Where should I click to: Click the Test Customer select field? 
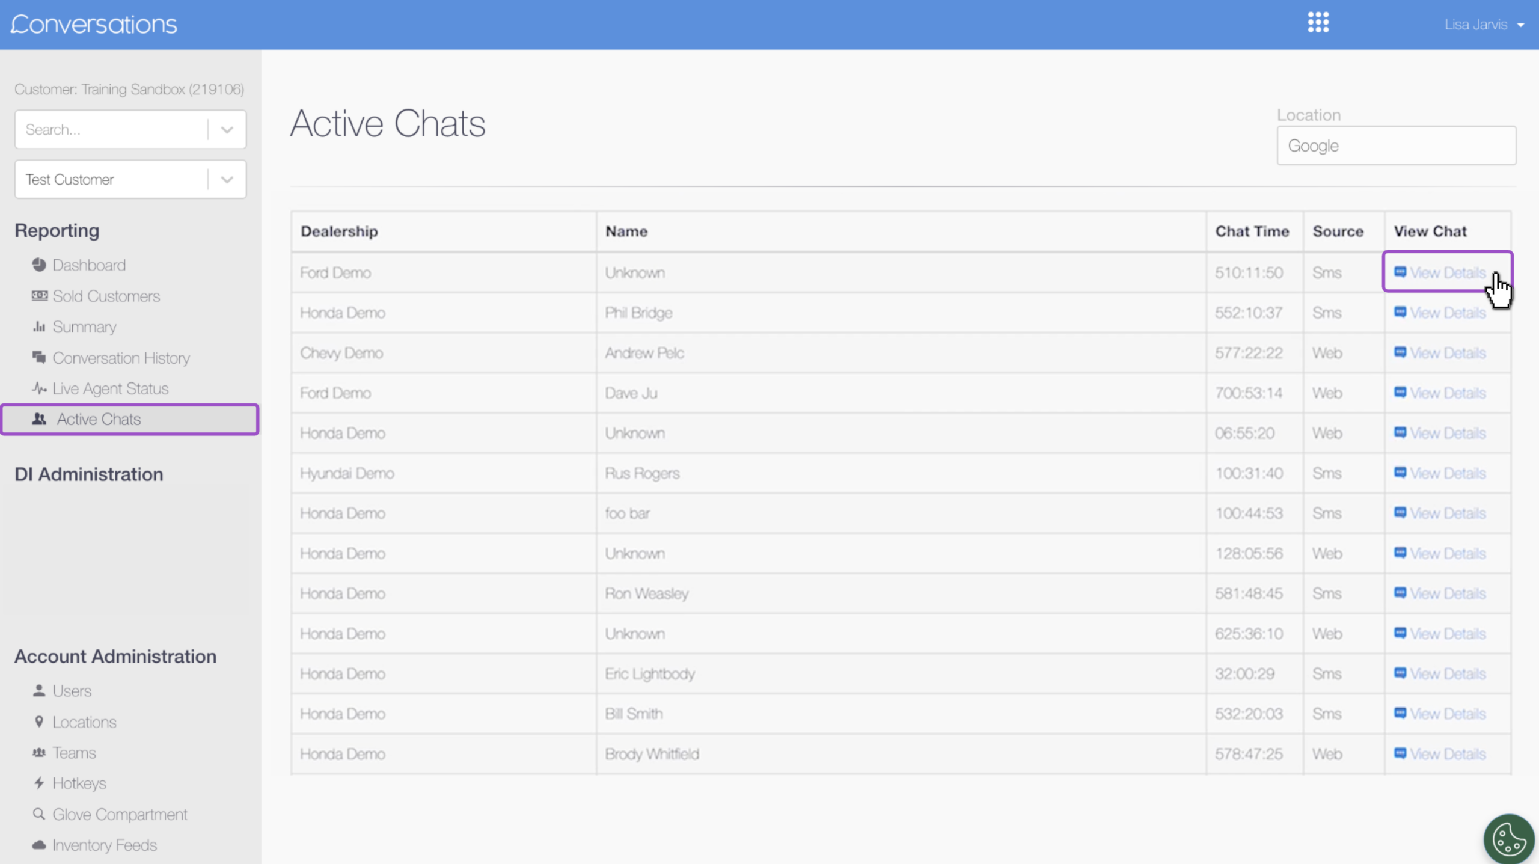130,179
